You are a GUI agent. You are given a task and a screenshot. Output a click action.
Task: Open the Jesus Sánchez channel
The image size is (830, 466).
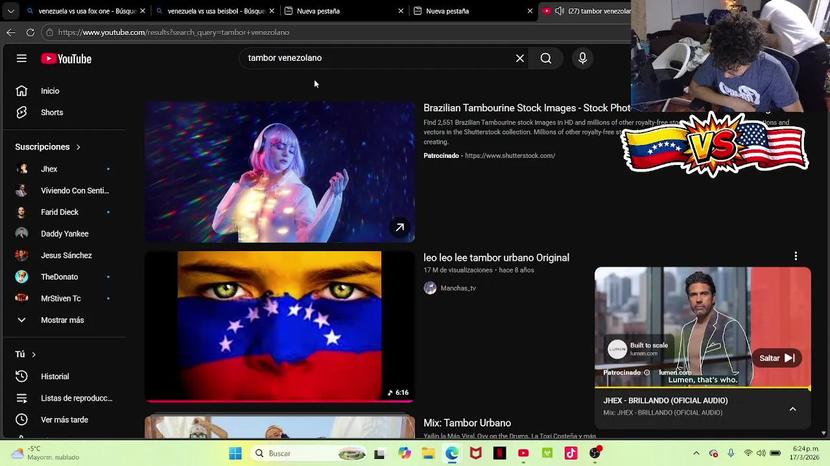click(x=64, y=256)
